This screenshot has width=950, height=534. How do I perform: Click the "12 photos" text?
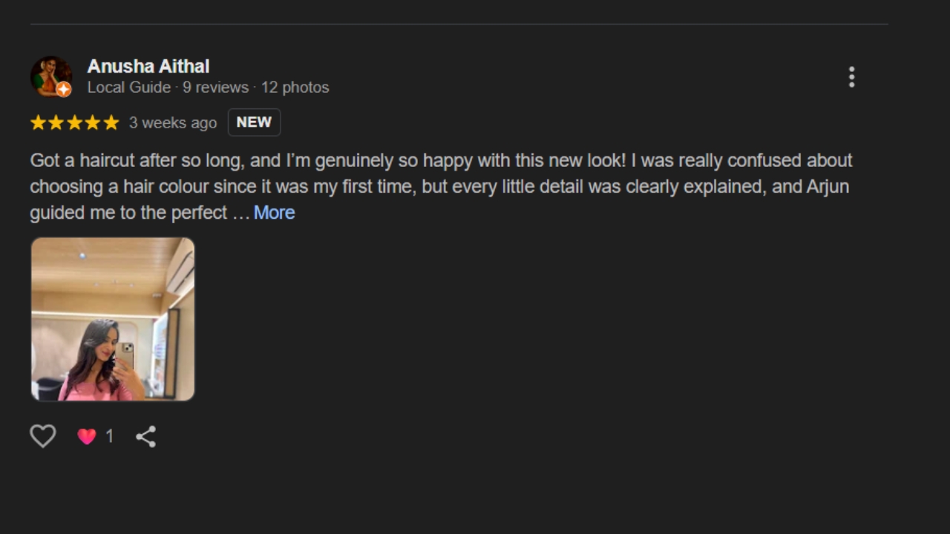[x=295, y=88]
